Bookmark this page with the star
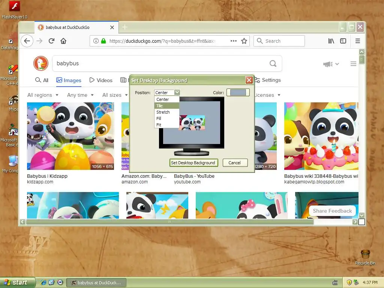This screenshot has width=384, height=288. (x=244, y=41)
